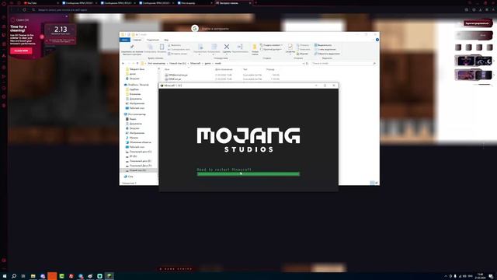
Task: Click the Cut command in Explorer ribbon
Action: click(174, 45)
